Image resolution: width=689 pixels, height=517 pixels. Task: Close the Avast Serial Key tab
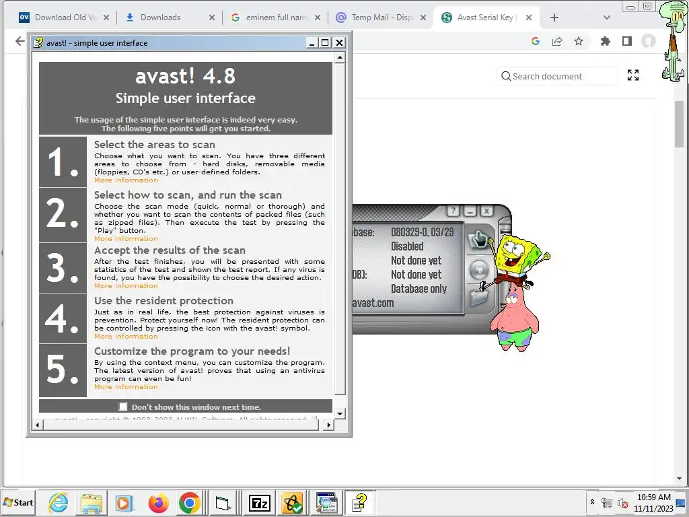point(529,18)
